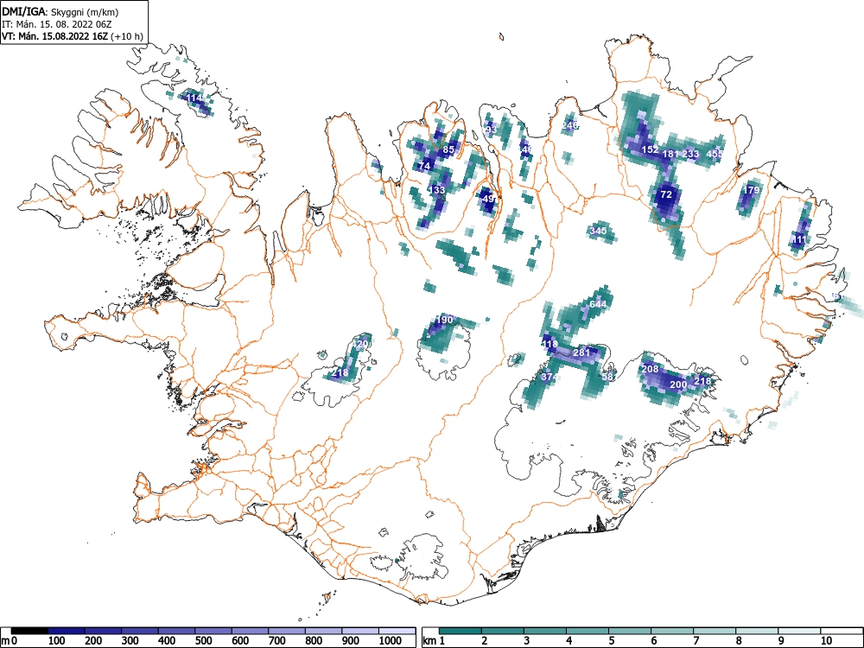Viewport: 864px width, 648px height.
Task: Click the '10' label on km legend
Action: pos(825,641)
